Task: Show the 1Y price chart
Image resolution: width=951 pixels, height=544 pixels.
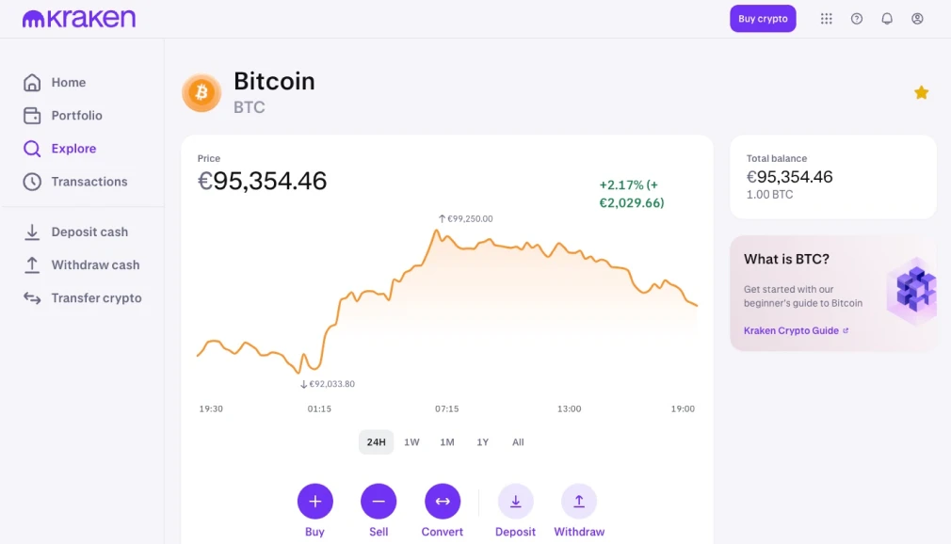Action: tap(483, 442)
